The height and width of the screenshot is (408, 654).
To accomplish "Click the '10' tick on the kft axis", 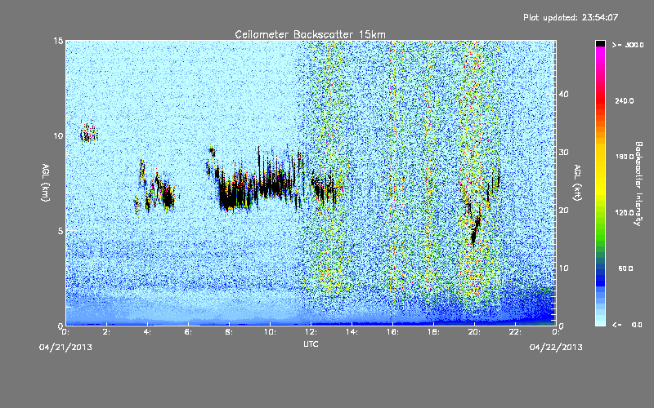I will (x=563, y=268).
